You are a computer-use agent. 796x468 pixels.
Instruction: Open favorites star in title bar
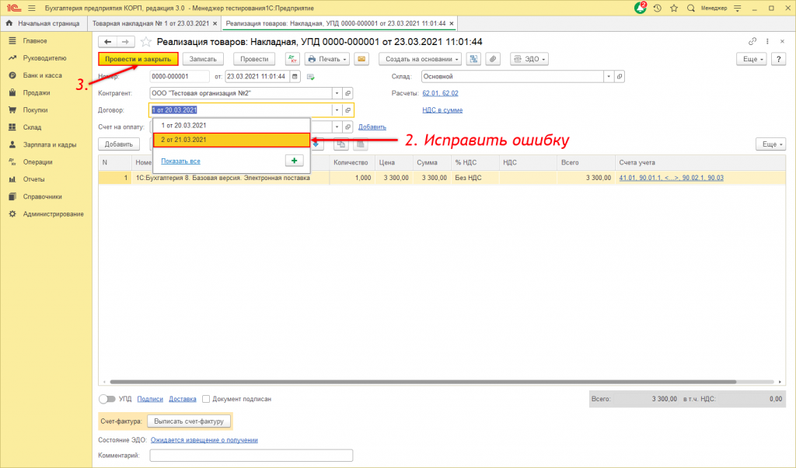pos(674,8)
